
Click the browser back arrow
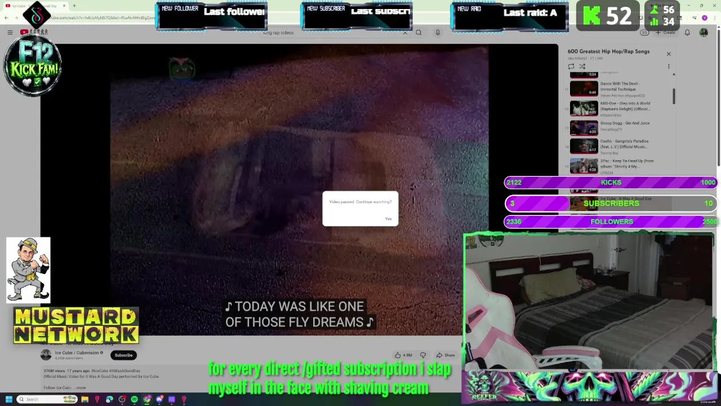click(x=6, y=18)
